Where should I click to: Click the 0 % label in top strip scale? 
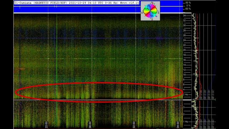tap(189, 6)
